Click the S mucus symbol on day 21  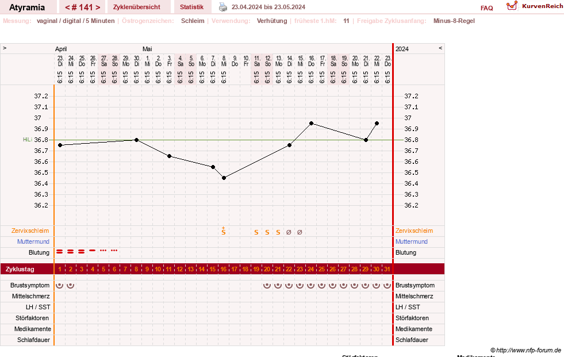[x=278, y=232]
